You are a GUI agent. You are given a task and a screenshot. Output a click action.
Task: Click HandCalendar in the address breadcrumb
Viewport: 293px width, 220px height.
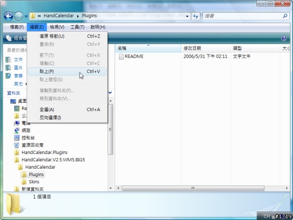[59, 16]
